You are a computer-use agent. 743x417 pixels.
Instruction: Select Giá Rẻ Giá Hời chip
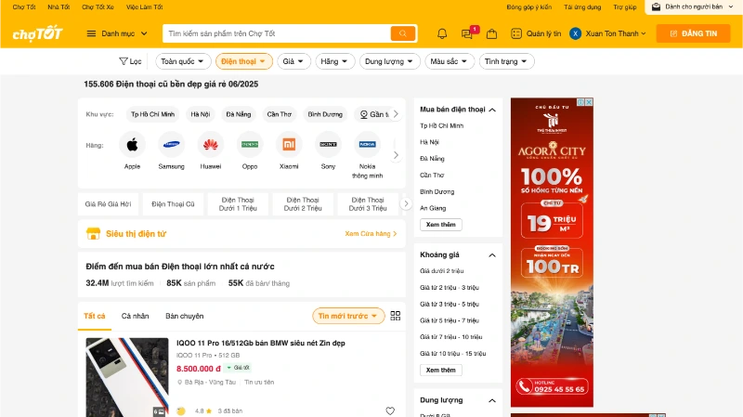pos(108,204)
